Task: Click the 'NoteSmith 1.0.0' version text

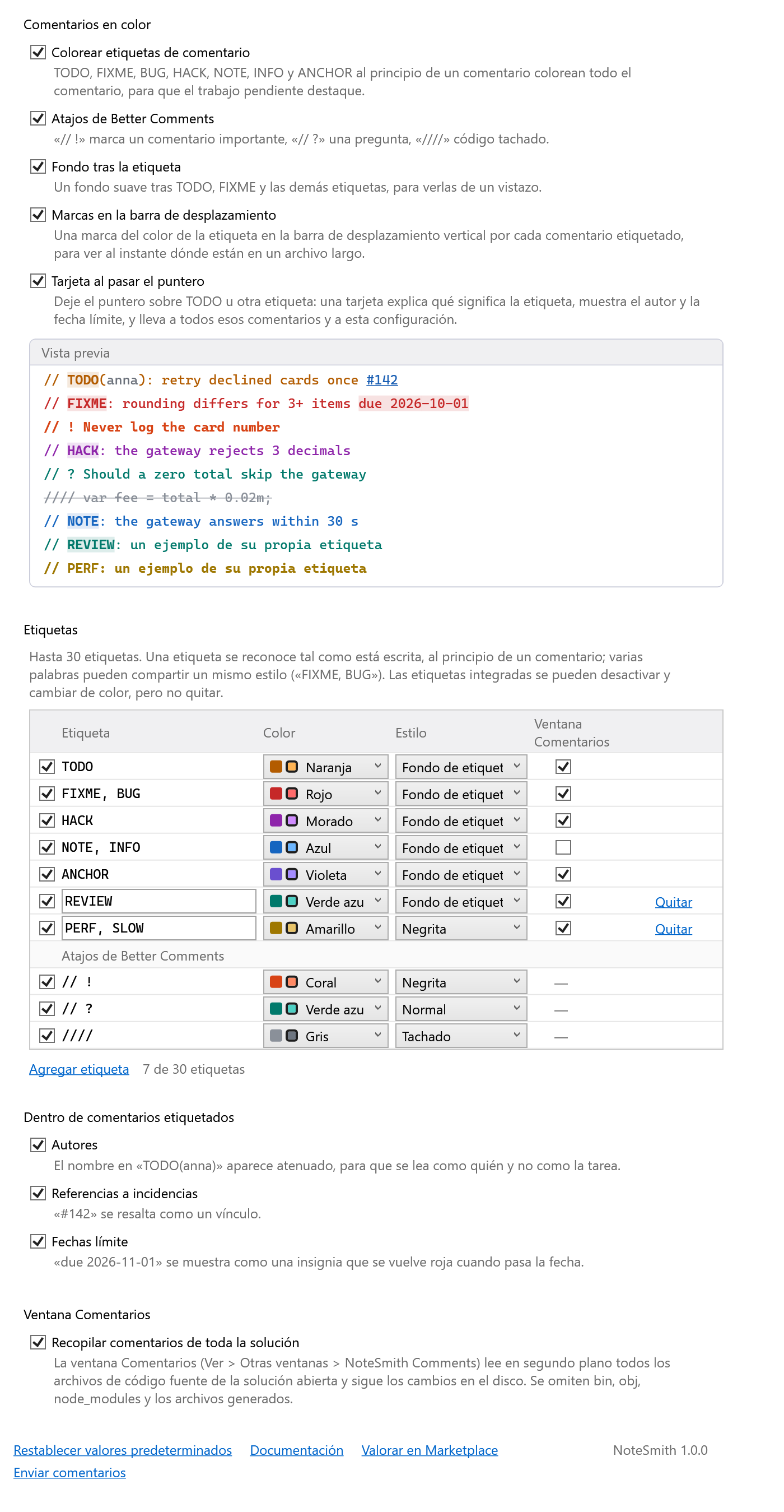Action: pyautogui.click(x=660, y=1451)
